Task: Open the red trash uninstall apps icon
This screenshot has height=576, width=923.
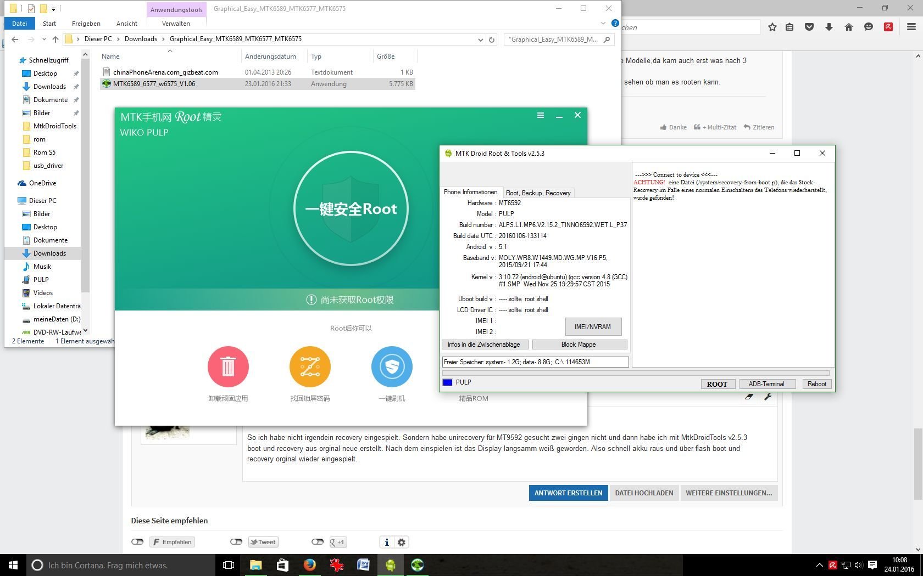Action: pyautogui.click(x=228, y=366)
